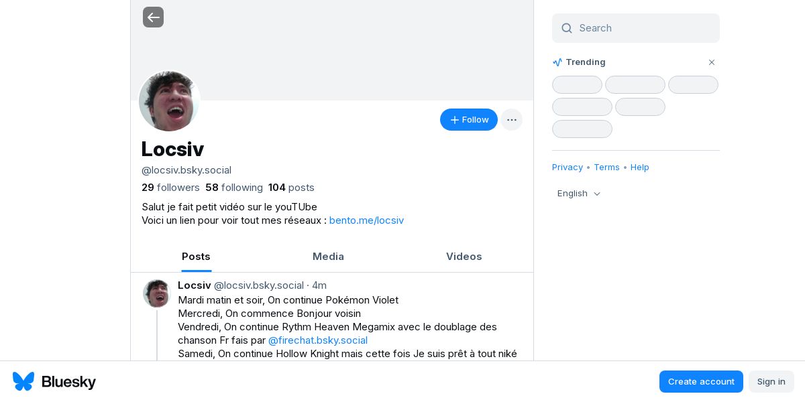Open the bento.me/locsiv link
This screenshot has width=805, height=402.
point(366,220)
